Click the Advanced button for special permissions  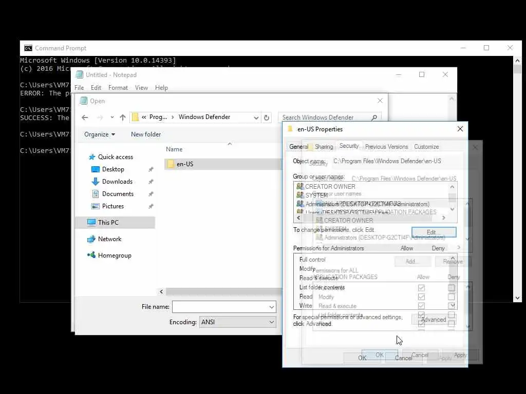(434, 320)
